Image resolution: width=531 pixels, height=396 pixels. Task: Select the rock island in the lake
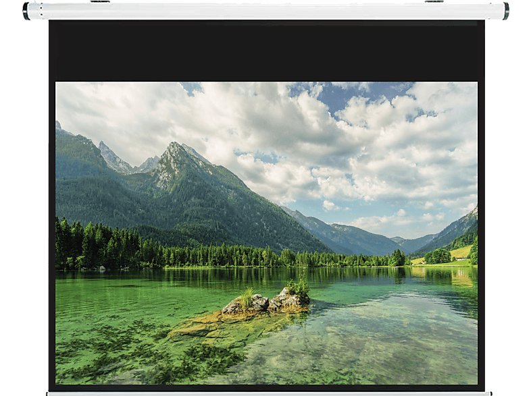[267, 303]
